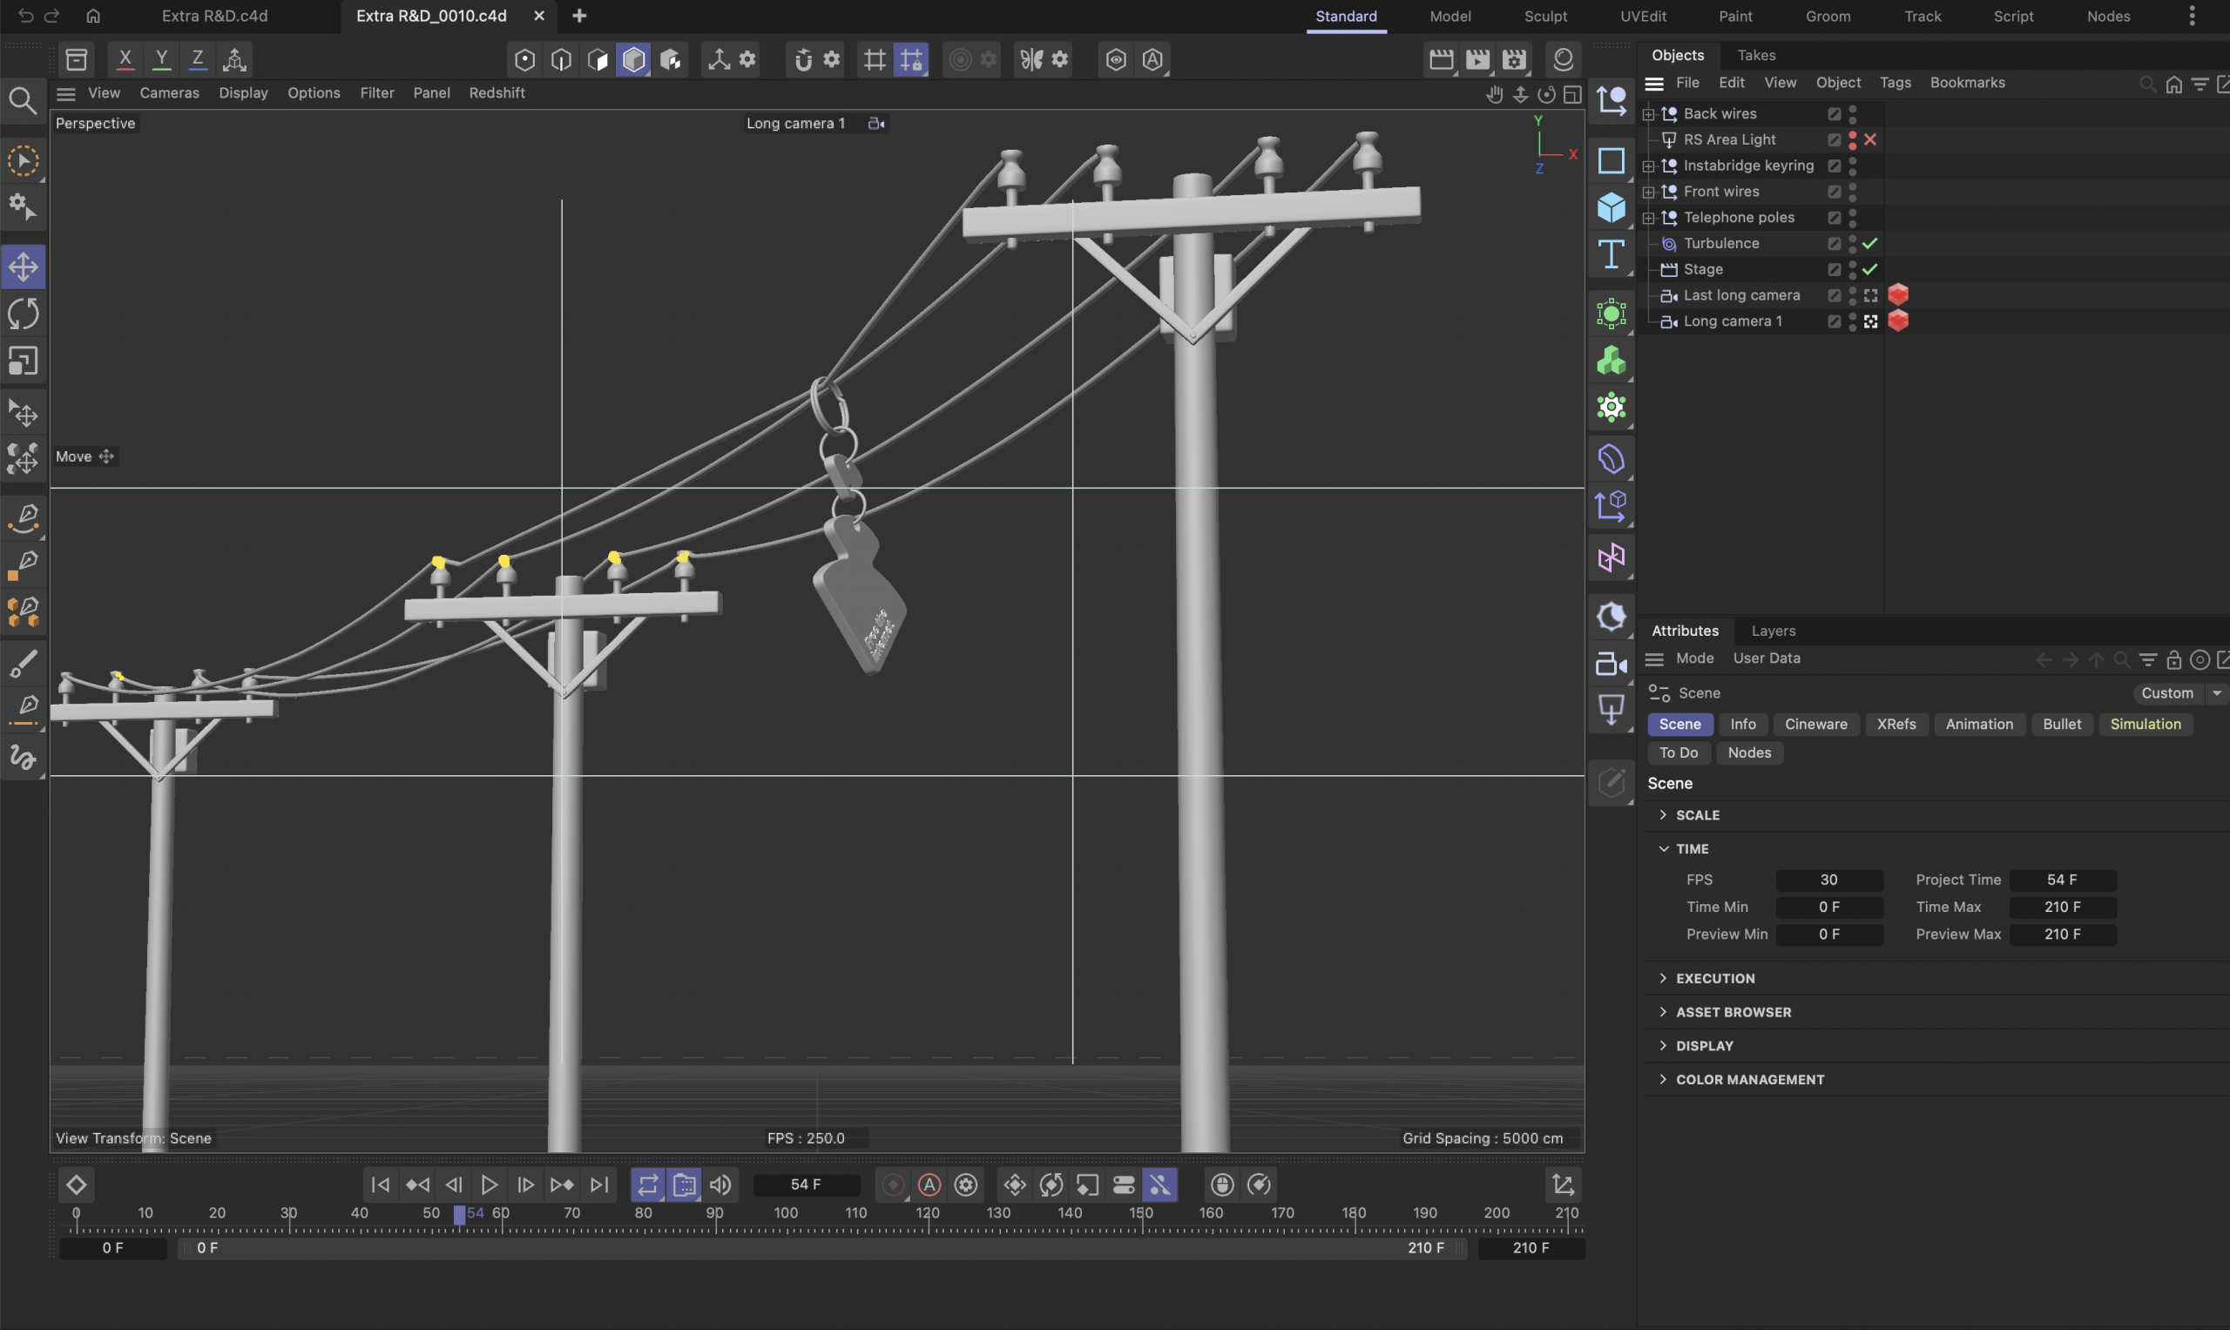Select the Rotate tool

(24, 314)
